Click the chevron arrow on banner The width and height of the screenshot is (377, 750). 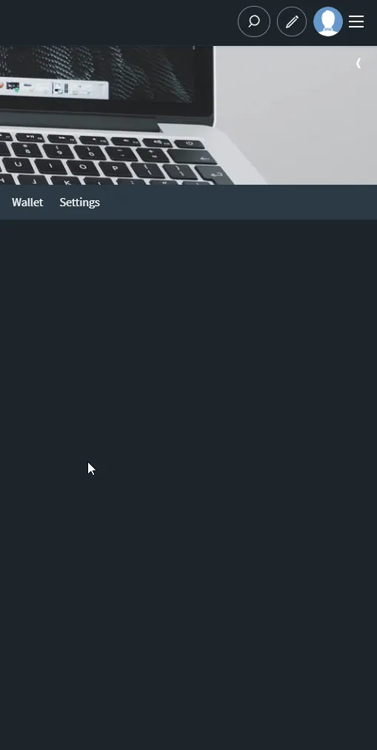(358, 62)
